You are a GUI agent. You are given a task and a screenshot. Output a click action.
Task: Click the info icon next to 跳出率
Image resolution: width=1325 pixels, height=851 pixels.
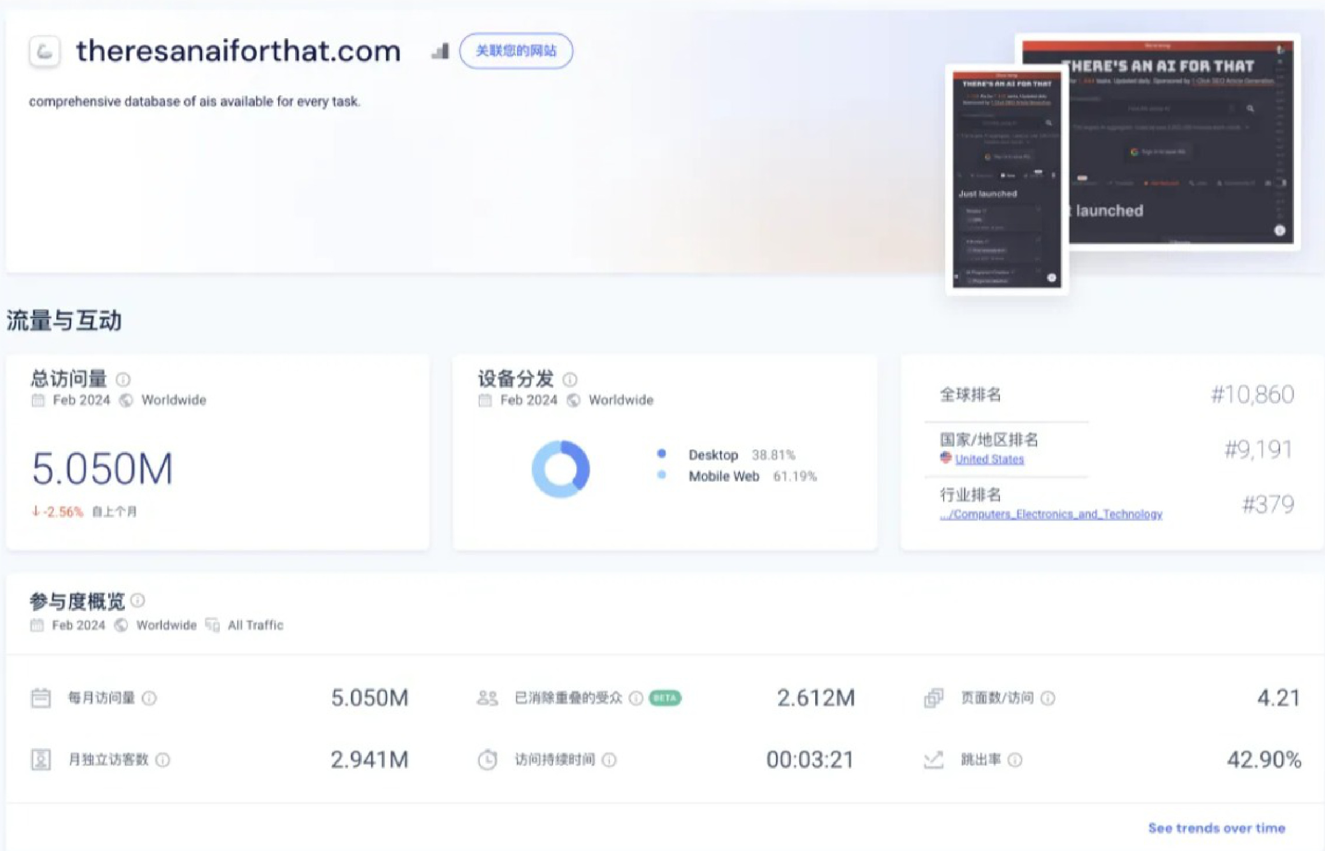(1015, 760)
